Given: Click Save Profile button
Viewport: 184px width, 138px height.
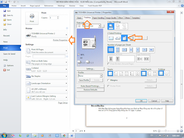Looking at the screenshot, I should (x=84, y=80).
